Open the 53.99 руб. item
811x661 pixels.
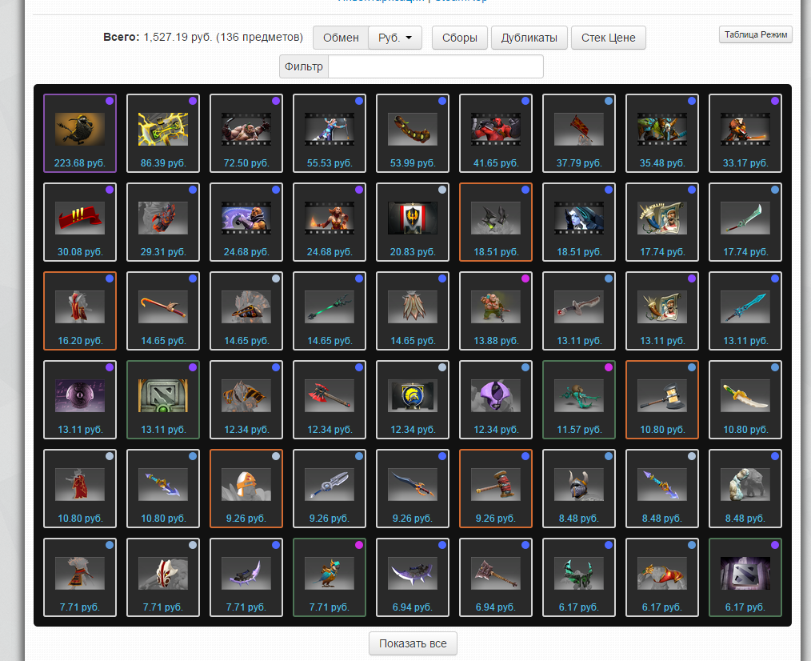point(413,133)
